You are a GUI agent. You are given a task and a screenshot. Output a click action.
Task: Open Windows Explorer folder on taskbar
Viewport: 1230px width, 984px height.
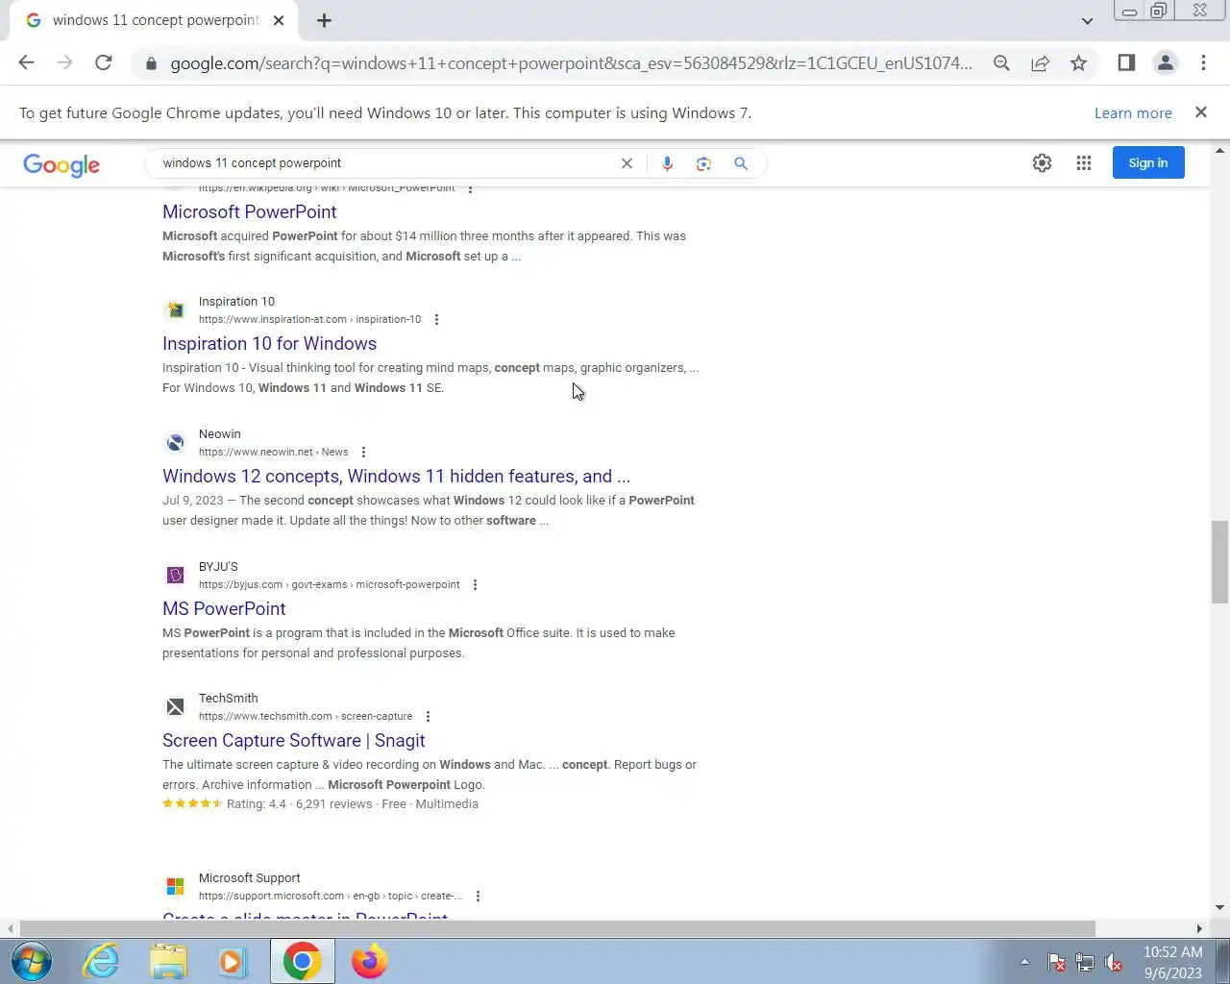pos(168,961)
